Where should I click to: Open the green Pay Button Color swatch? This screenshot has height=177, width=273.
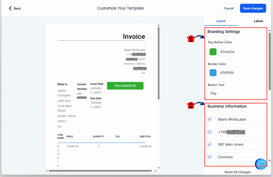pyautogui.click(x=213, y=52)
